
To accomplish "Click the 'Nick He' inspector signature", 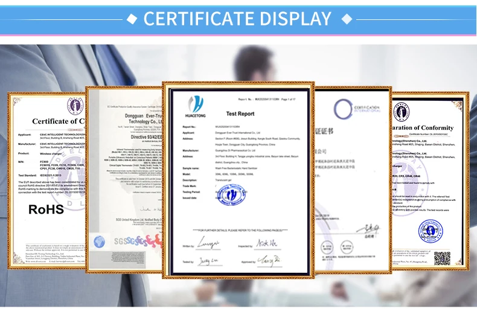I will [267, 243].
